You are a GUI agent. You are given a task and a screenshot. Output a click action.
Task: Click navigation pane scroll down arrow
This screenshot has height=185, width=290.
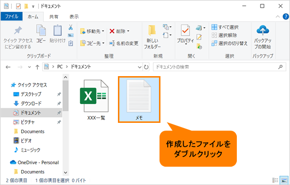pyautogui.click(x=65, y=172)
